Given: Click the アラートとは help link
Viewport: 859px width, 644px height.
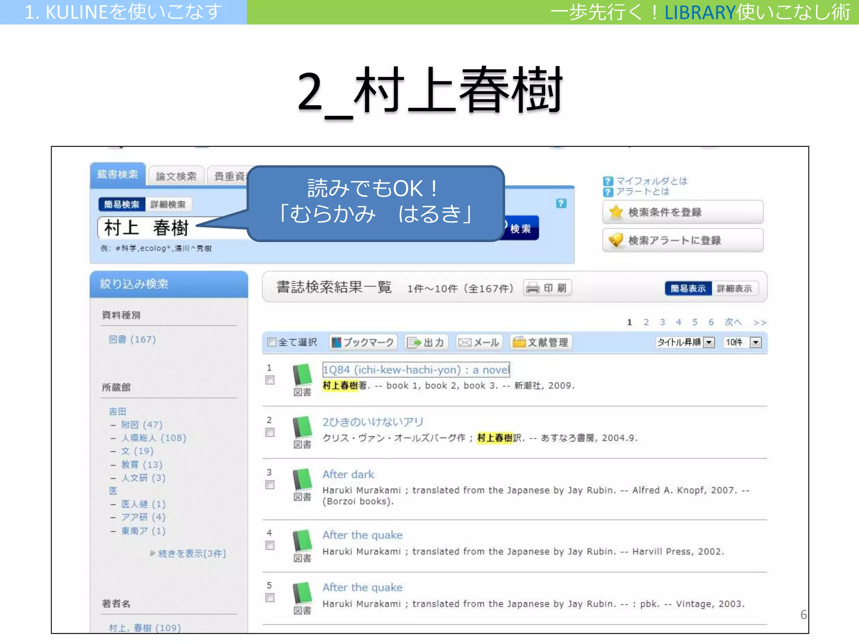Looking at the screenshot, I should pos(643,192).
